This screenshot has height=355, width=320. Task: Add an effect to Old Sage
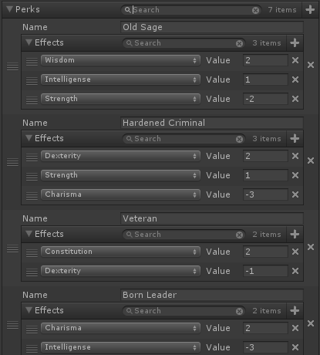coord(295,42)
